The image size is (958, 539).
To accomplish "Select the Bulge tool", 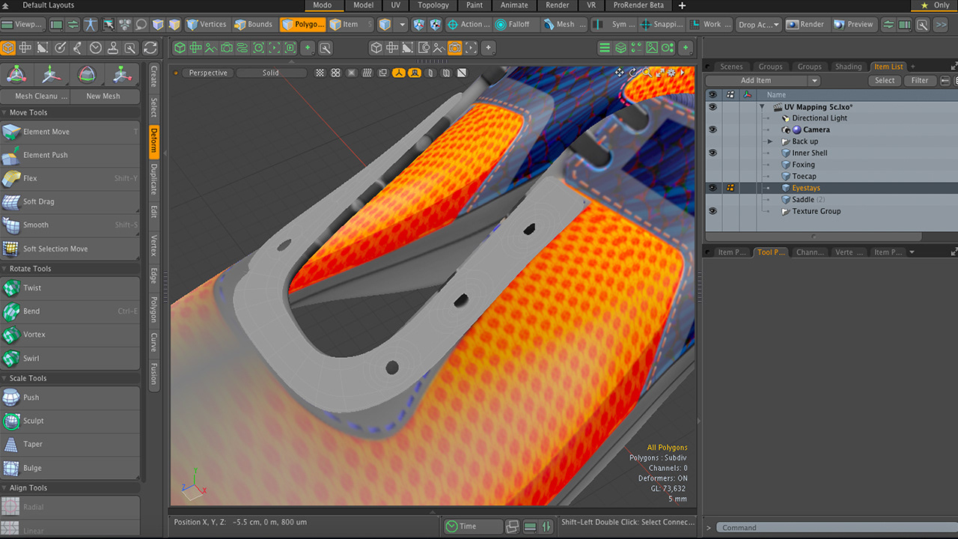I will tap(70, 468).
